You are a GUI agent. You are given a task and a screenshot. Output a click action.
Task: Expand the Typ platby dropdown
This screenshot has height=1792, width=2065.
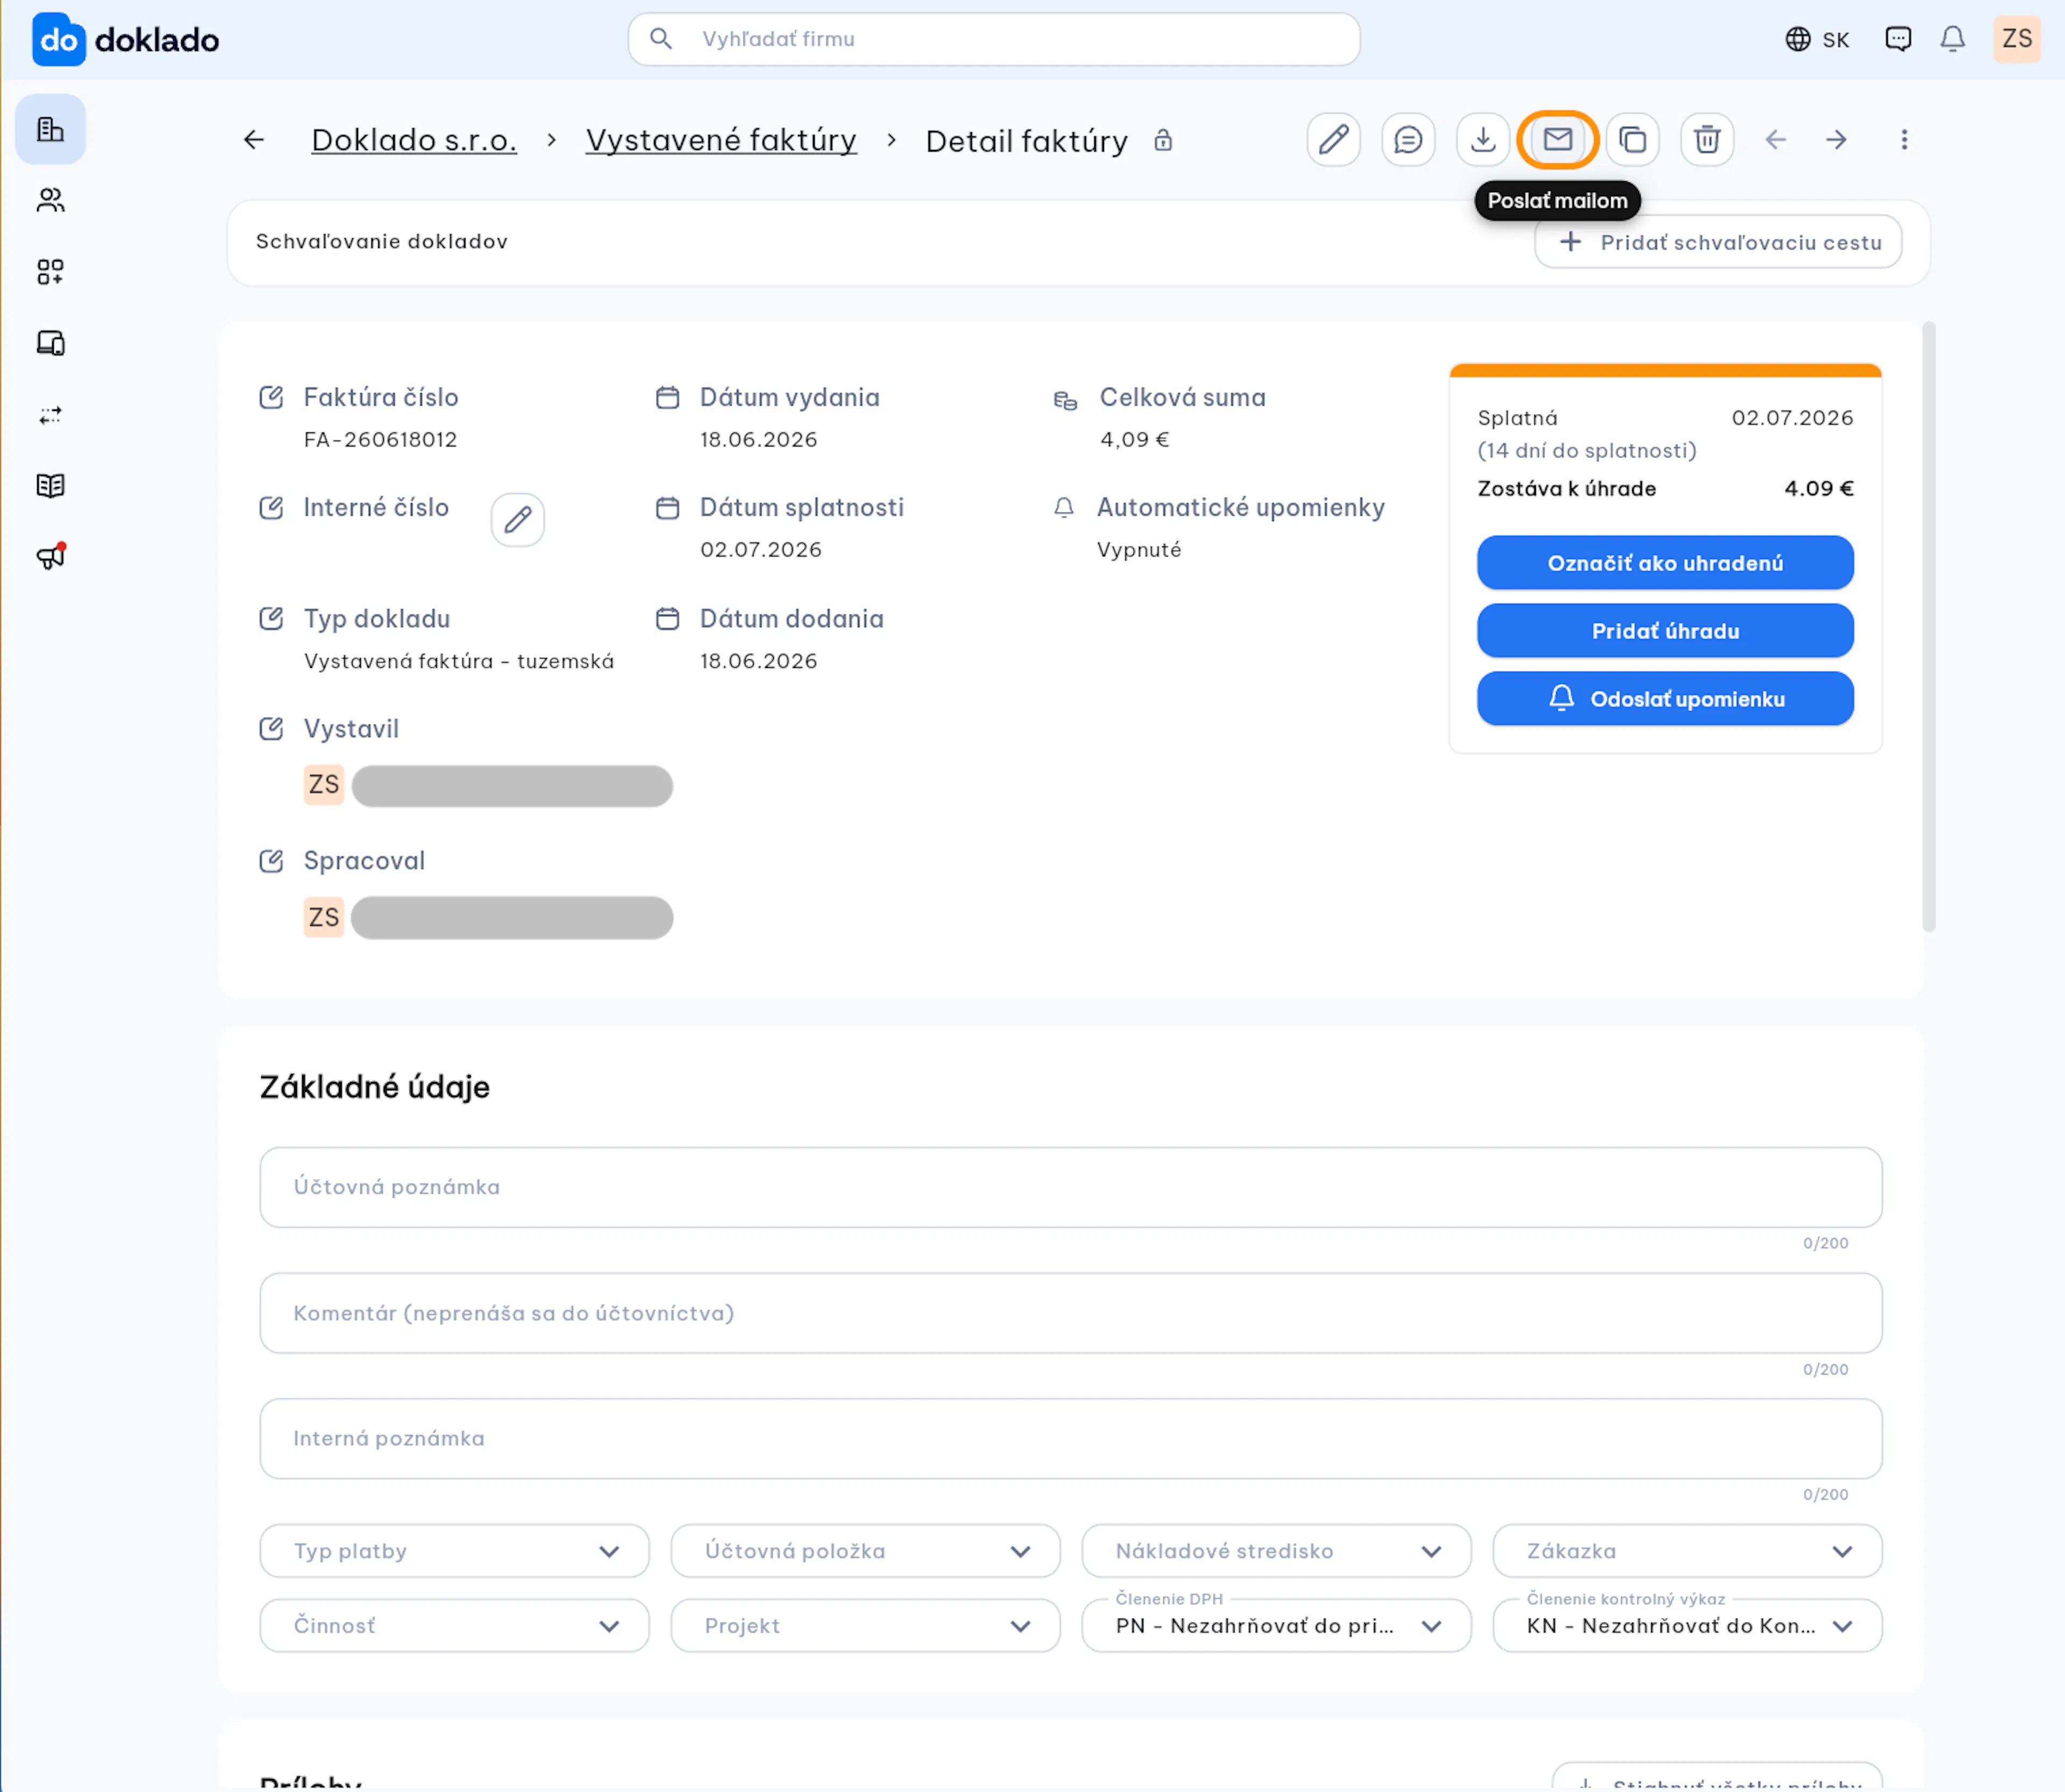[x=454, y=1551]
